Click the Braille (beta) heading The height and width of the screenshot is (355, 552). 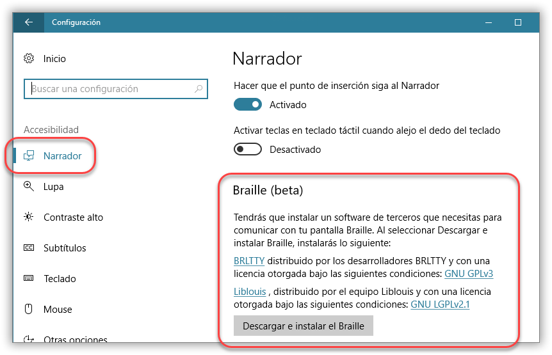tap(268, 190)
